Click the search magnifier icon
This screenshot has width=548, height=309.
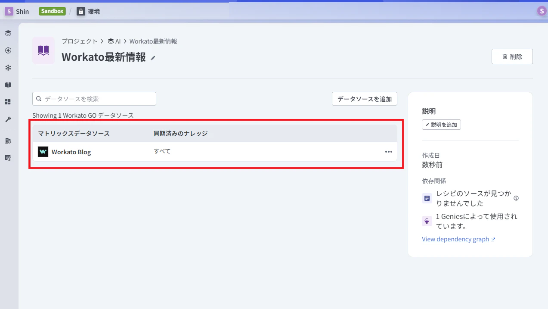point(39,99)
